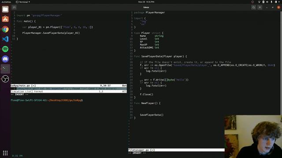Viewport: 282px width, 158px height.
Task: Open Spotify from the dock
Action: (5, 49)
